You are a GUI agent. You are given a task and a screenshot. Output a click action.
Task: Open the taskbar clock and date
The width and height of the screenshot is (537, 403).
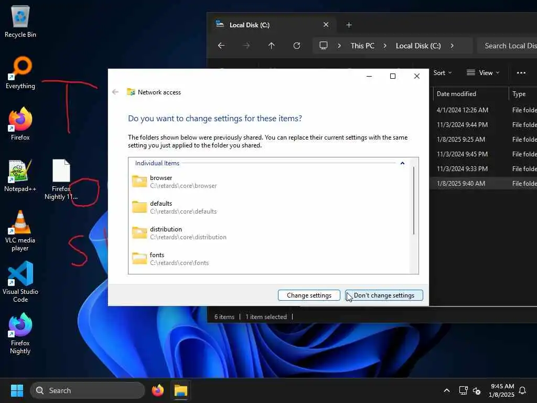(502, 390)
